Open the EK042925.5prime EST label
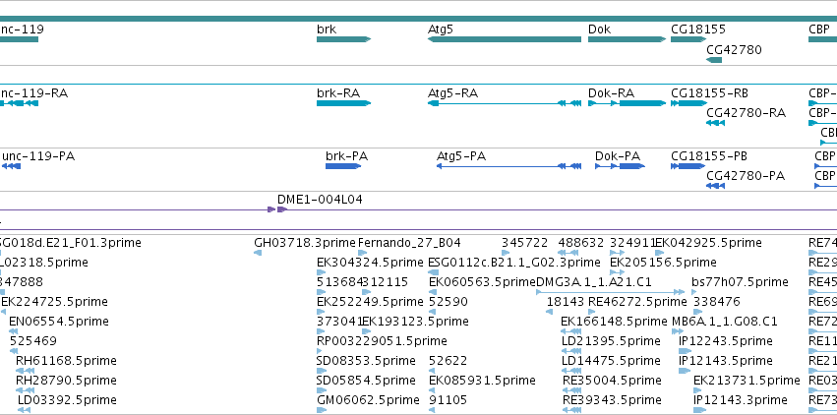This screenshot has width=837, height=415. [x=708, y=243]
